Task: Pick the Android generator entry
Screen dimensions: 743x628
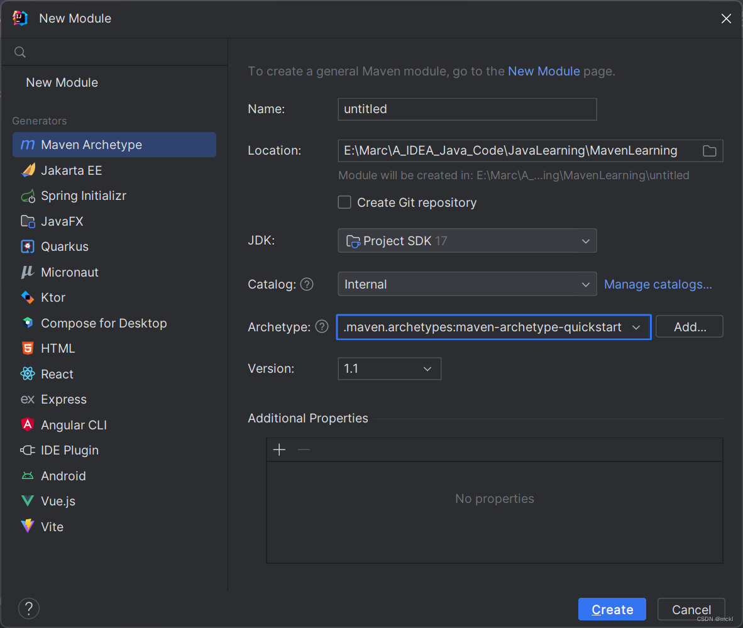Action: pyautogui.click(x=114, y=475)
